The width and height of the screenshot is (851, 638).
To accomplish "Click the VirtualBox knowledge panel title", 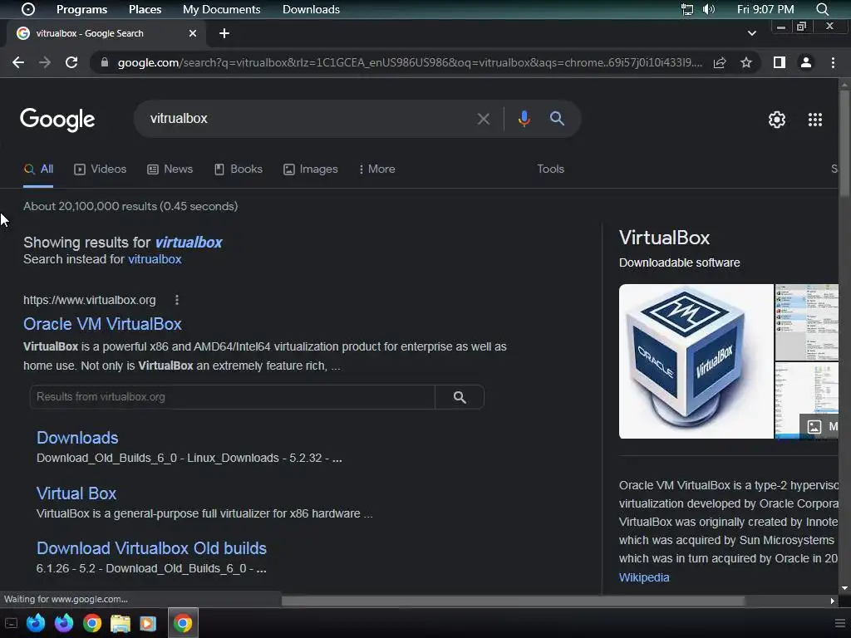I will (x=664, y=238).
